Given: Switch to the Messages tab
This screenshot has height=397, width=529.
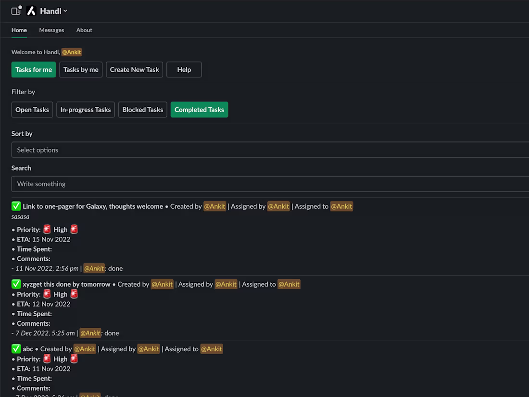Looking at the screenshot, I should tap(51, 30).
